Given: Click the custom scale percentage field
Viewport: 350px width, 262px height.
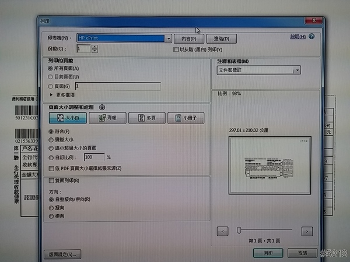Looking at the screenshot, I should point(94,157).
